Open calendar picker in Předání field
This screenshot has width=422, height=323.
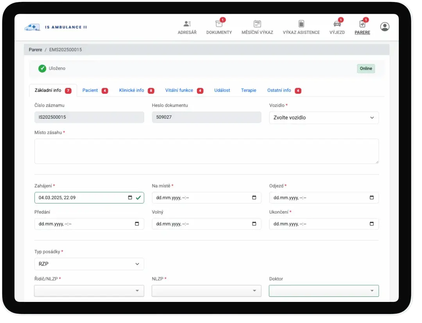click(x=137, y=224)
